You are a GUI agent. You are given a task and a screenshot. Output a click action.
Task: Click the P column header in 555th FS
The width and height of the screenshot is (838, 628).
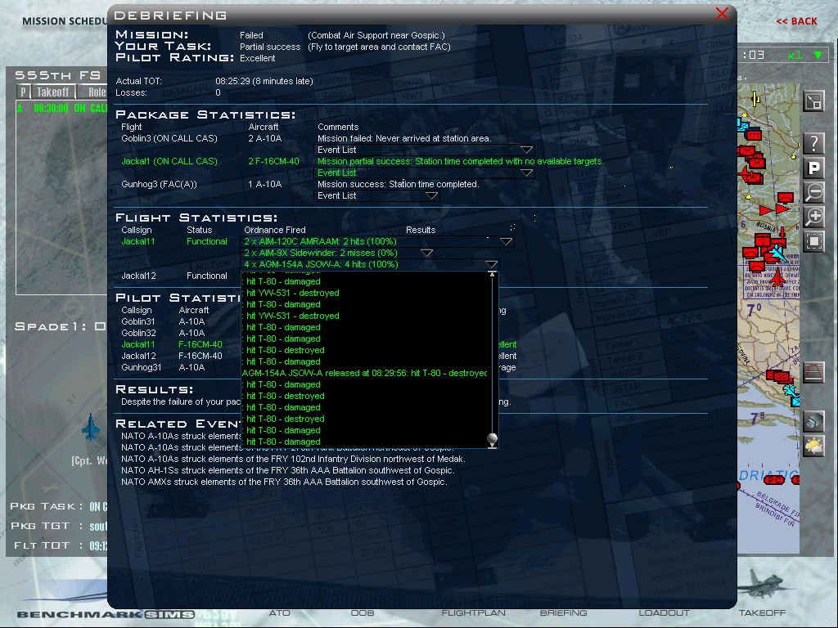23,92
